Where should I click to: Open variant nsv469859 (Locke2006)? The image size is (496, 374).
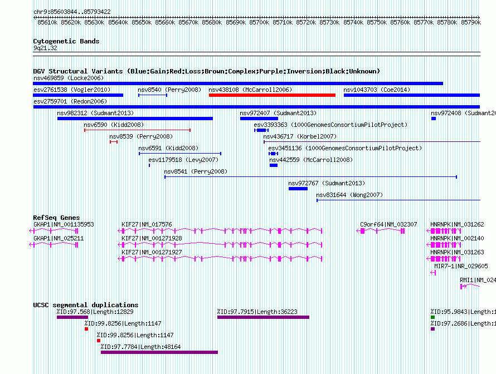click(x=69, y=78)
